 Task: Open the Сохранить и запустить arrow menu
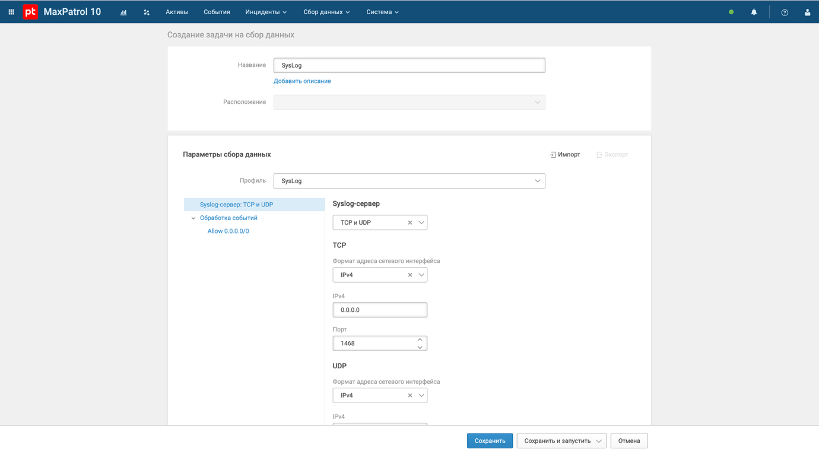click(598, 441)
